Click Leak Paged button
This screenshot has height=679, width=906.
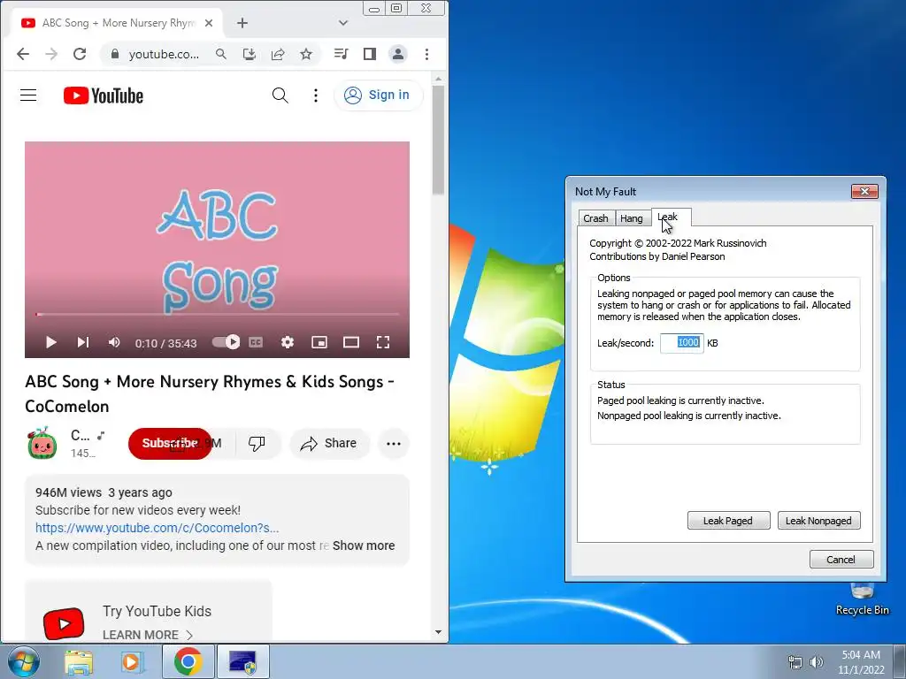pyautogui.click(x=728, y=520)
